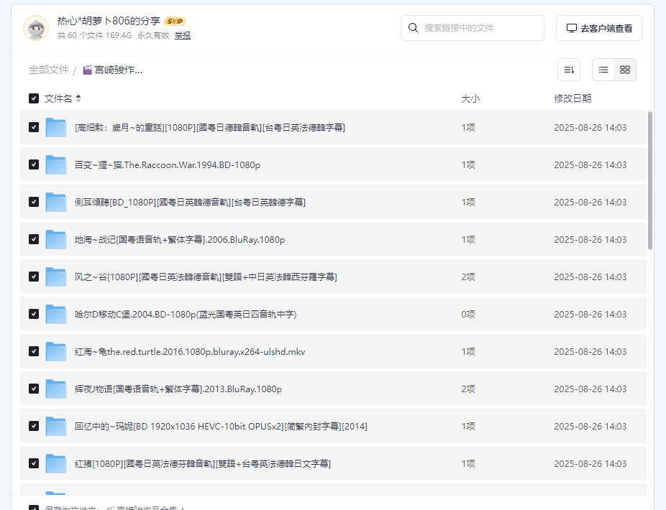Viewport: 666px width, 510px height.
Task: Click the 修改日期 column header
Action: pyautogui.click(x=573, y=98)
